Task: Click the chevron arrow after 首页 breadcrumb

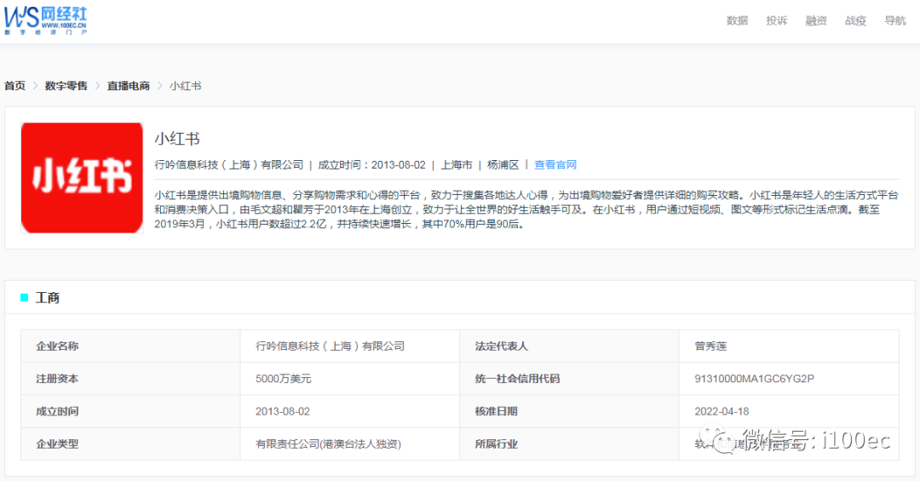Action: coord(35,86)
